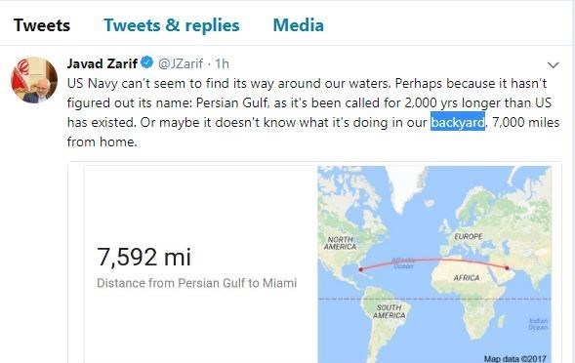Screen dimensions: 575x363
Task: Open the distance map image
Action: pos(434,264)
